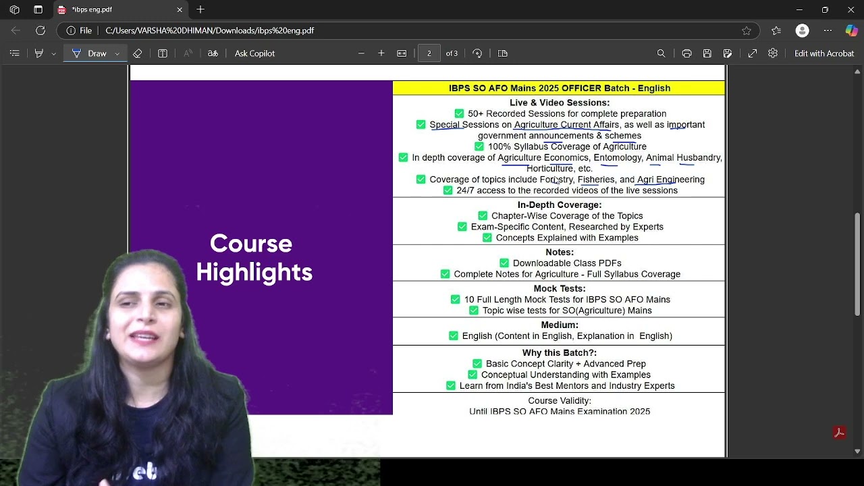Click the red Acrobat floating icon
Image resolution: width=864 pixels, height=486 pixels.
(x=840, y=433)
